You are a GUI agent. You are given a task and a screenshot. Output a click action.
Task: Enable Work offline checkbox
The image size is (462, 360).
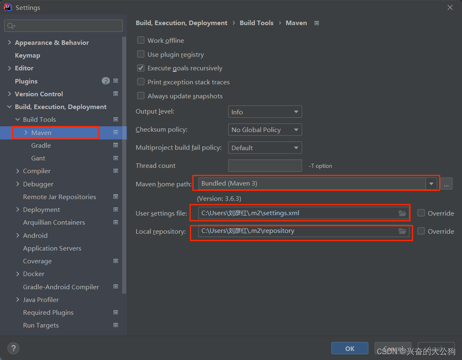pos(141,40)
